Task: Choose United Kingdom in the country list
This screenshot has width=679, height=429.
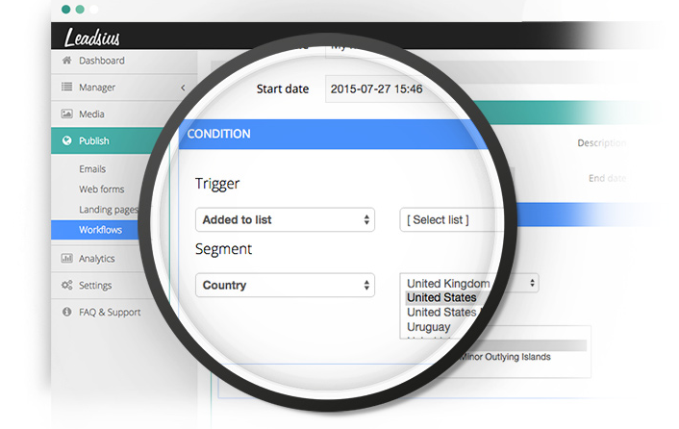Action: click(448, 283)
